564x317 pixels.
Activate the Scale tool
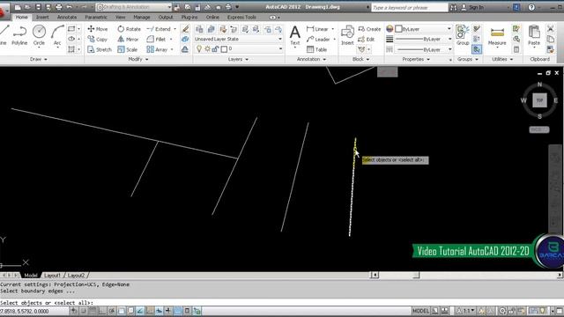pyautogui.click(x=127, y=49)
